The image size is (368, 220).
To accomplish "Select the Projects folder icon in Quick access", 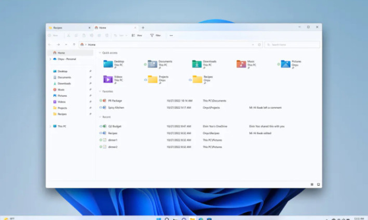I will click(152, 79).
